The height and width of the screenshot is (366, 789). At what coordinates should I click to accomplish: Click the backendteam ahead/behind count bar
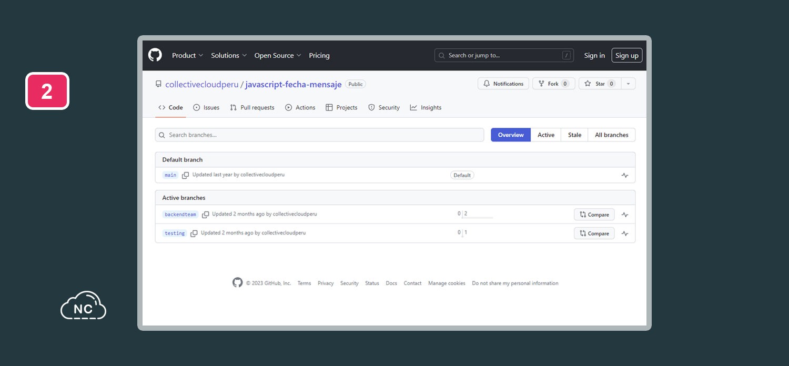[476, 215]
